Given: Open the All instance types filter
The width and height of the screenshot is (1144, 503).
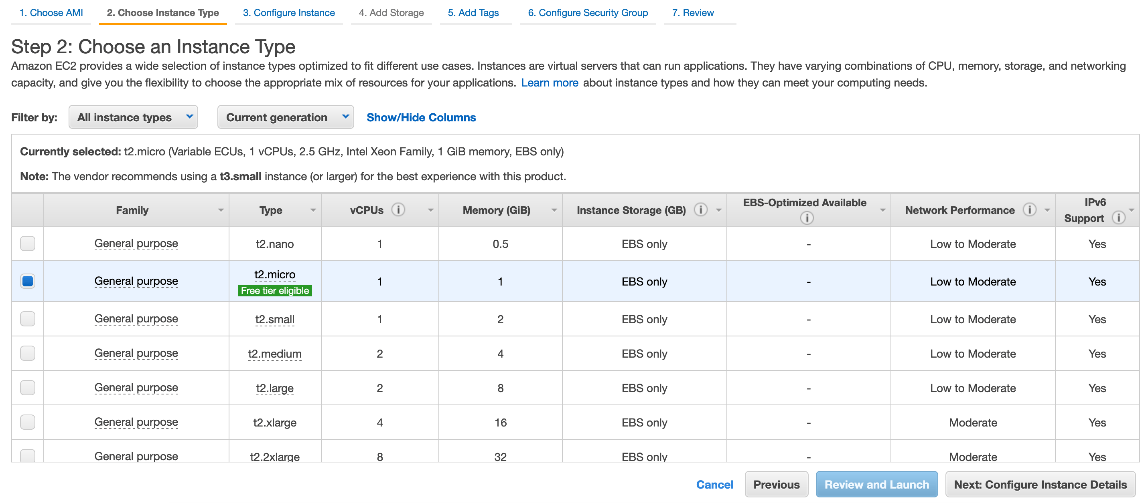Looking at the screenshot, I should tap(133, 117).
